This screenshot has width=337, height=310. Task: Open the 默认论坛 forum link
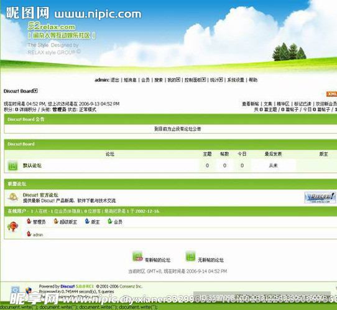[x=32, y=166]
